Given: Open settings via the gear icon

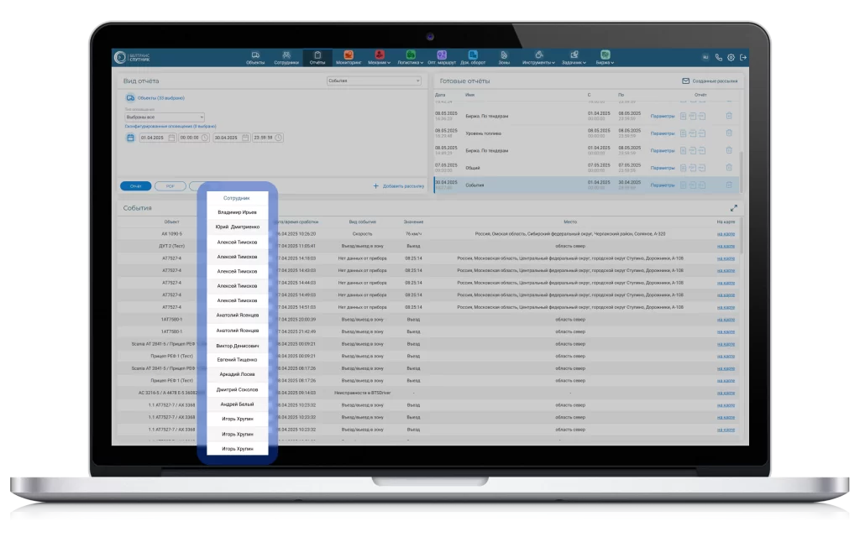Looking at the screenshot, I should [731, 58].
